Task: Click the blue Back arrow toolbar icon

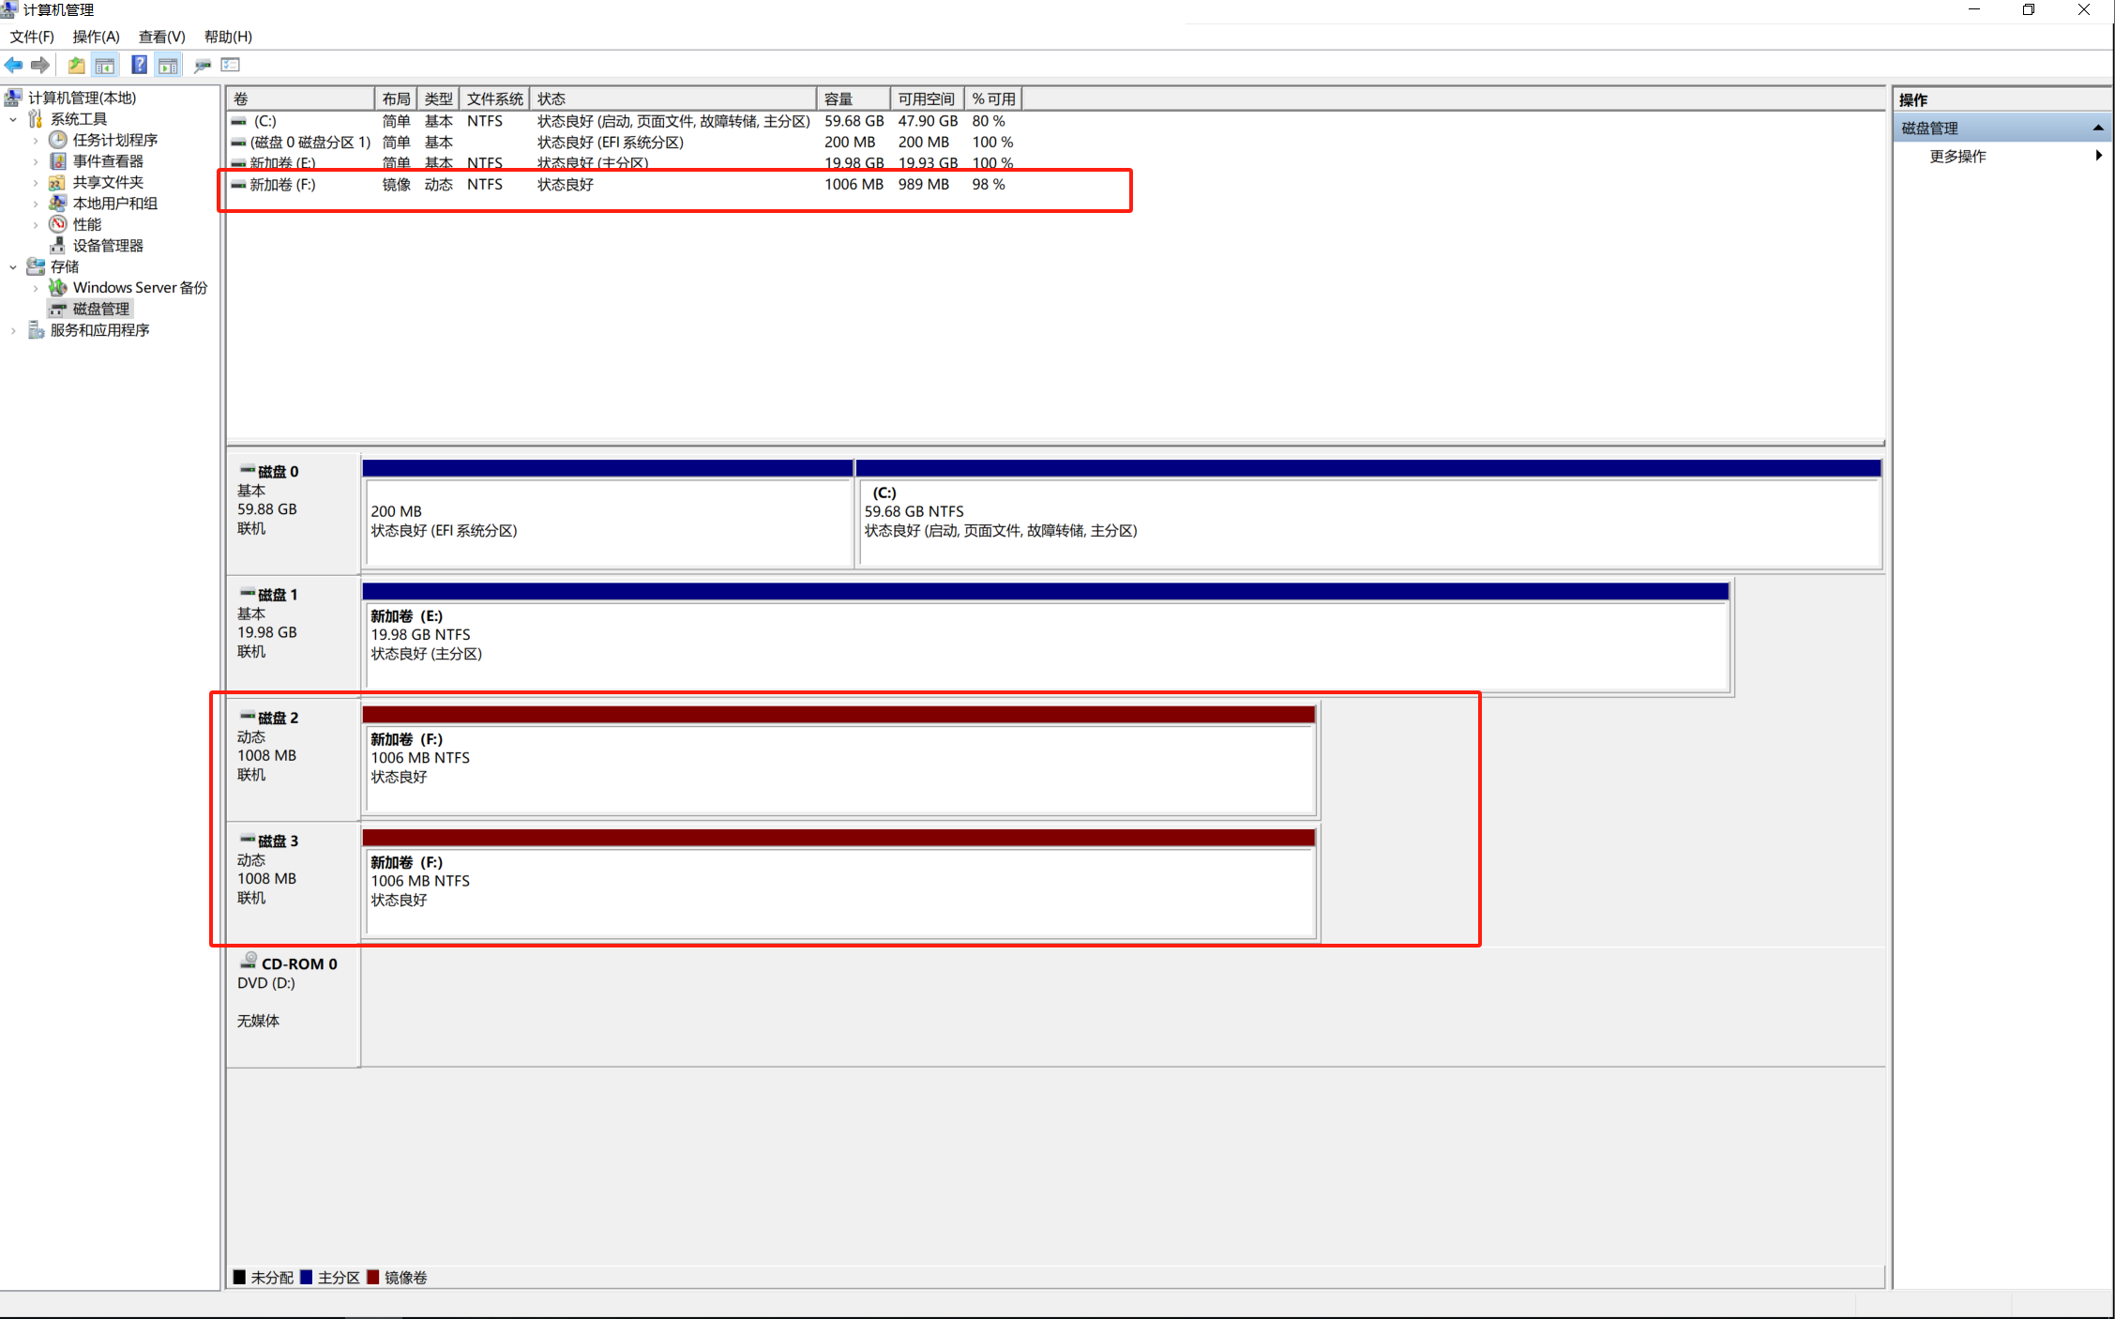Action: (x=13, y=65)
